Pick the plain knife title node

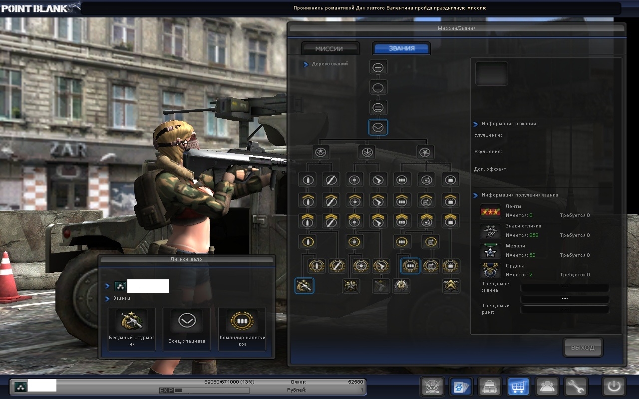[x=330, y=179]
